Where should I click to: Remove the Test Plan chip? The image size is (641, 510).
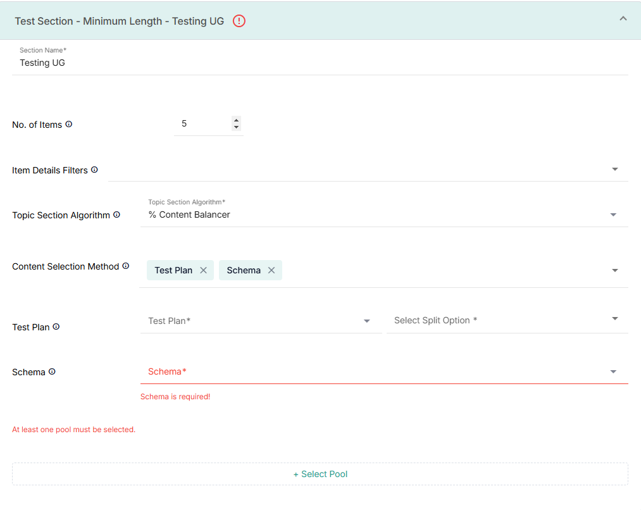click(203, 270)
